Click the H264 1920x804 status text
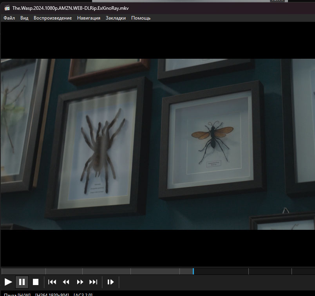 [52, 294]
